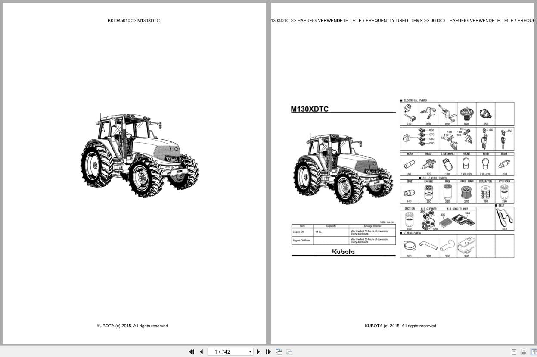Click the Kubota logo on right page
The height and width of the screenshot is (357, 537).
click(343, 251)
